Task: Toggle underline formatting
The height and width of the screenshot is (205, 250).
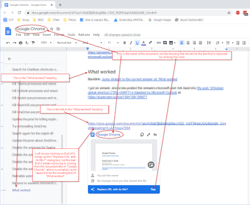Action: [x=137, y=43]
